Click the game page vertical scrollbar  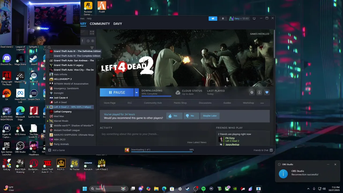point(274,44)
